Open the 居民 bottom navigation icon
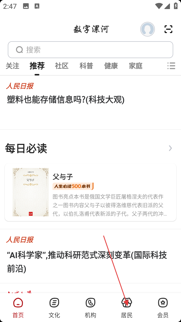Viewport: 181px width, 322px height. [127, 303]
